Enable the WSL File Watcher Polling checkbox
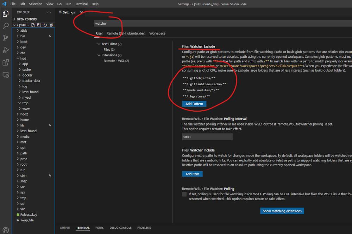This screenshot has width=352, height=234. pyautogui.click(x=184, y=194)
